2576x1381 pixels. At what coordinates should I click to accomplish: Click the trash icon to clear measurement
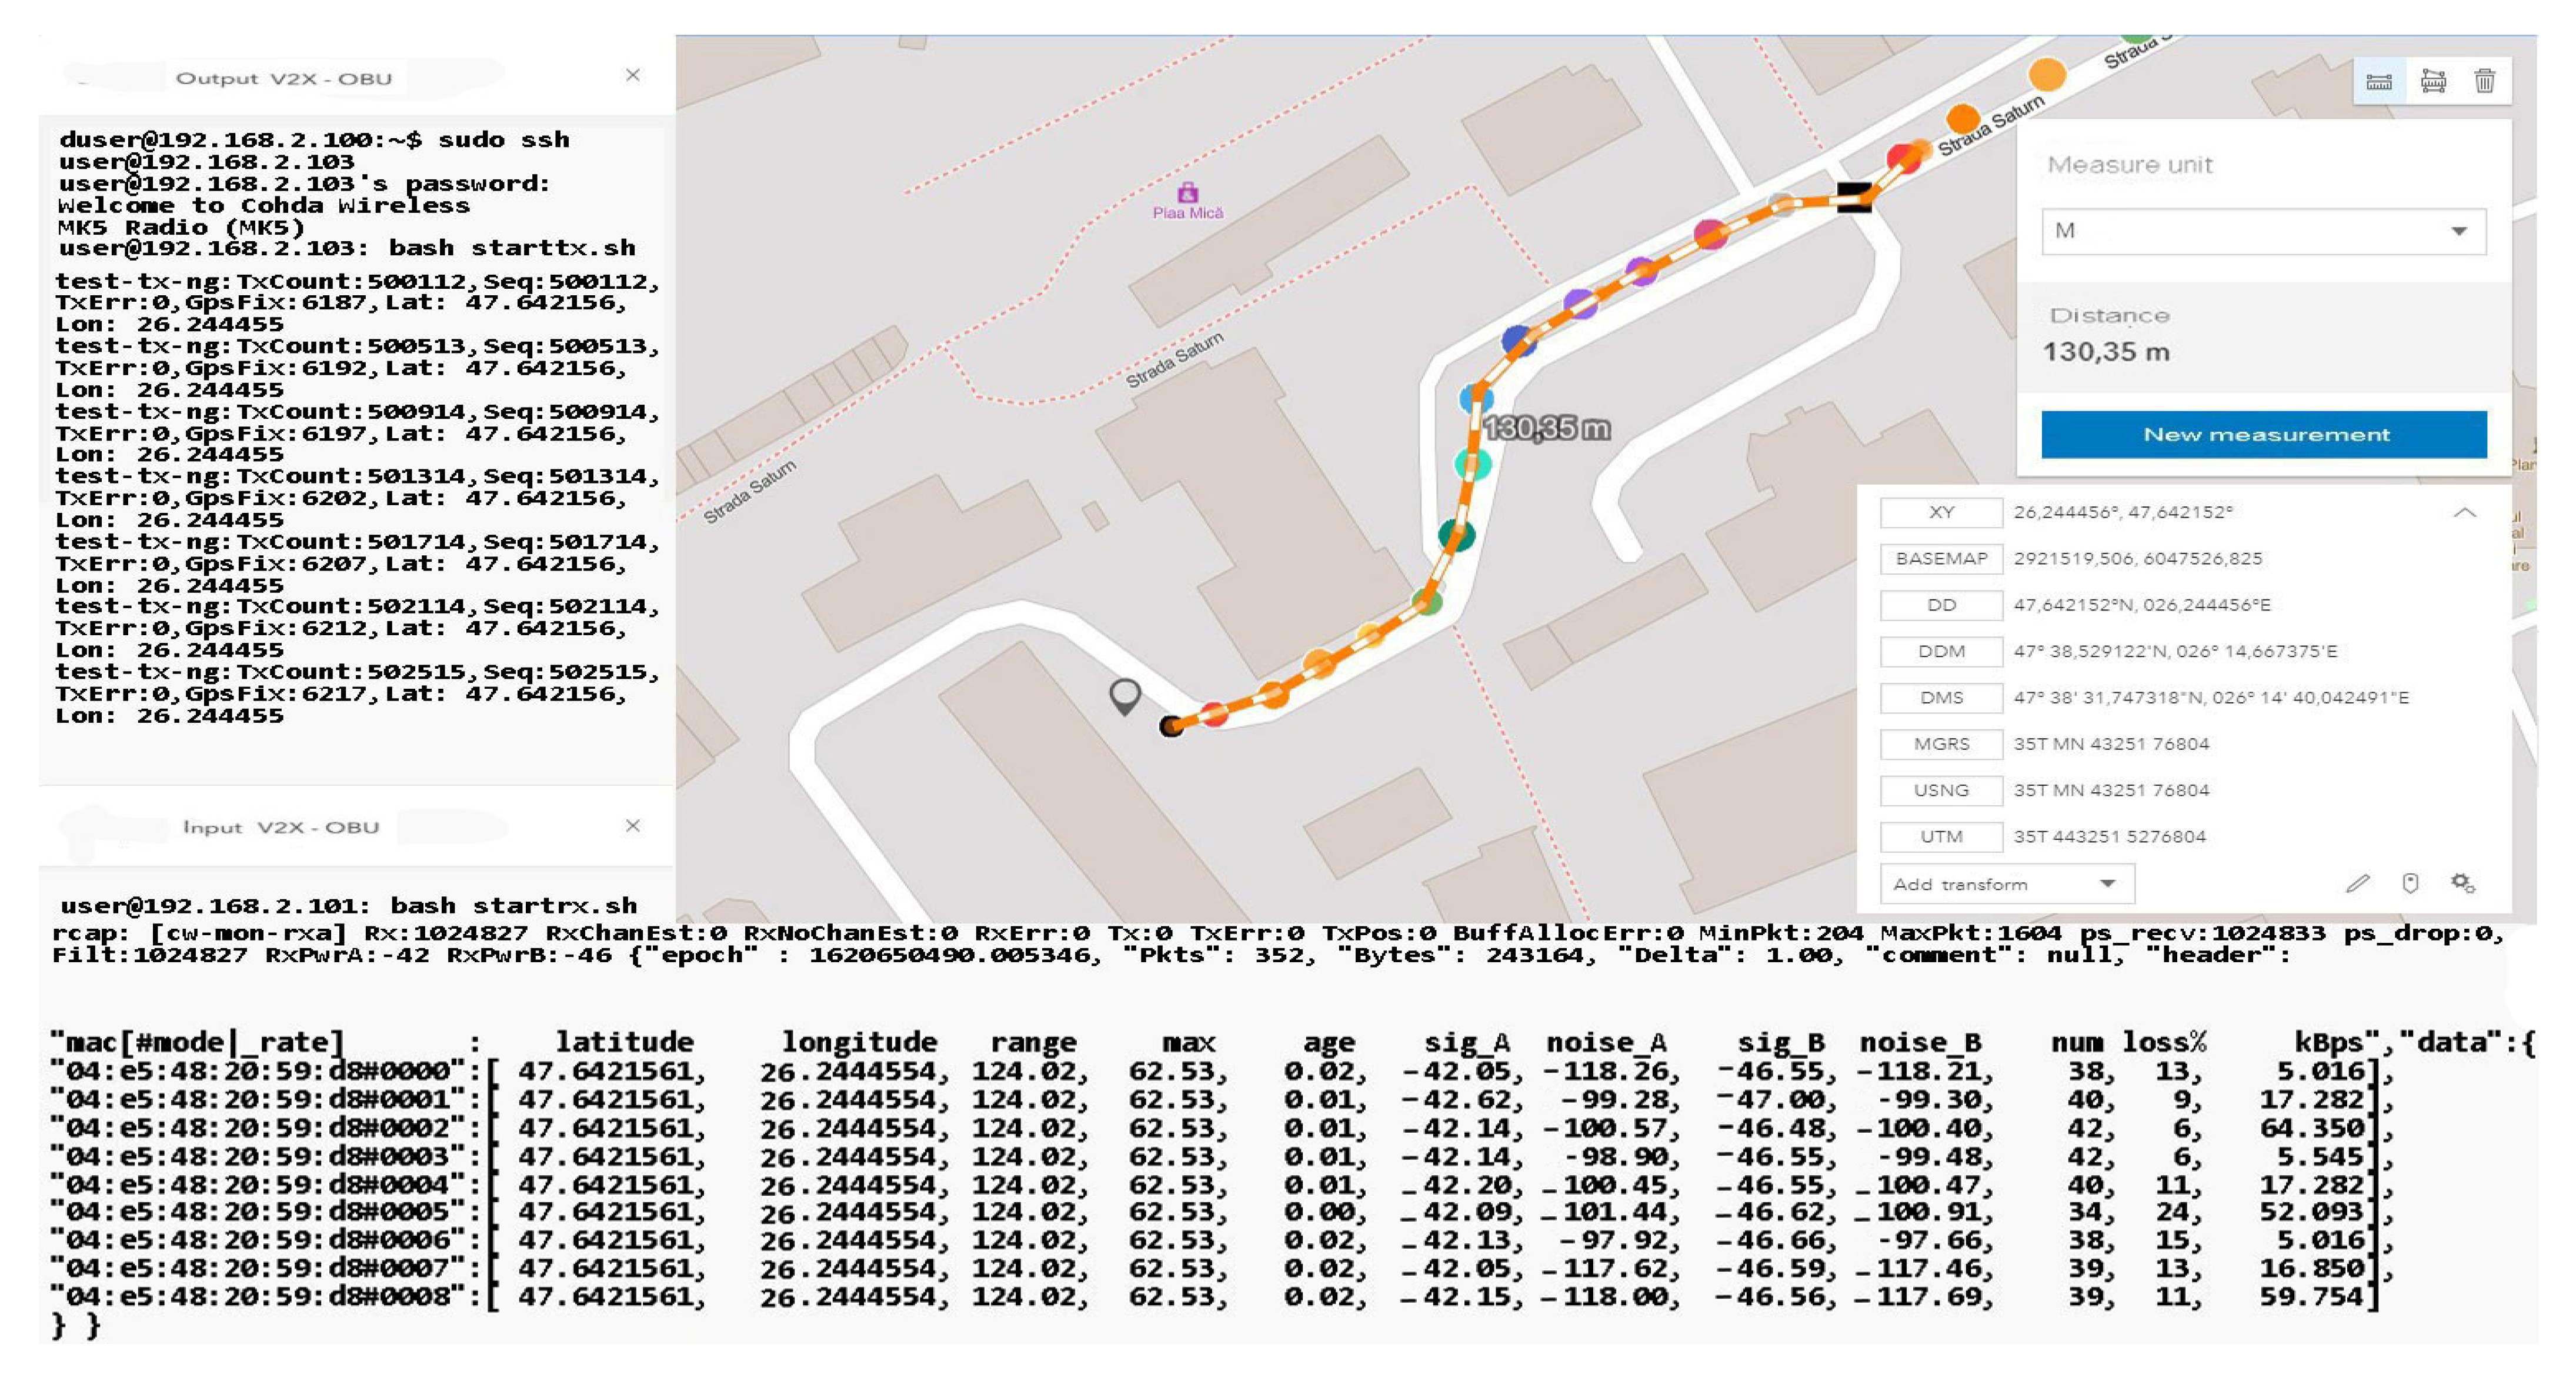pyautogui.click(x=2484, y=81)
